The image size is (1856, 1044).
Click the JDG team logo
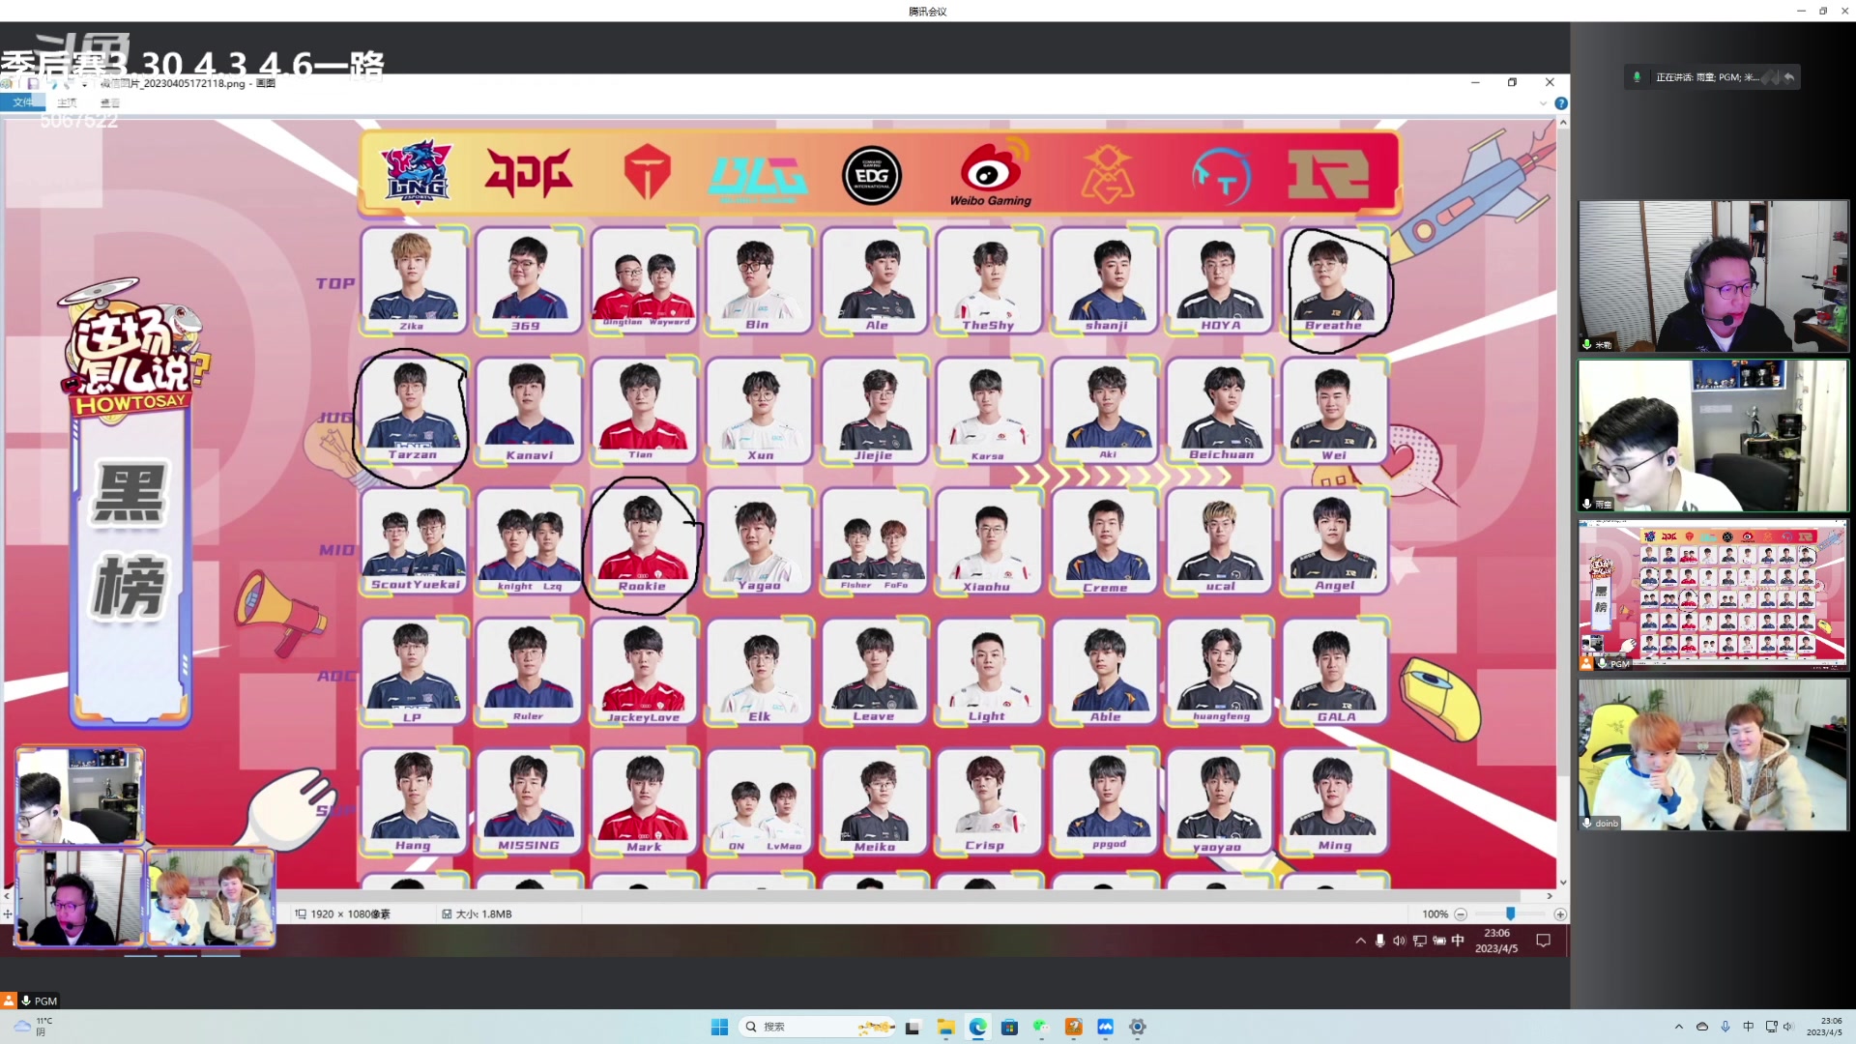[x=529, y=173]
